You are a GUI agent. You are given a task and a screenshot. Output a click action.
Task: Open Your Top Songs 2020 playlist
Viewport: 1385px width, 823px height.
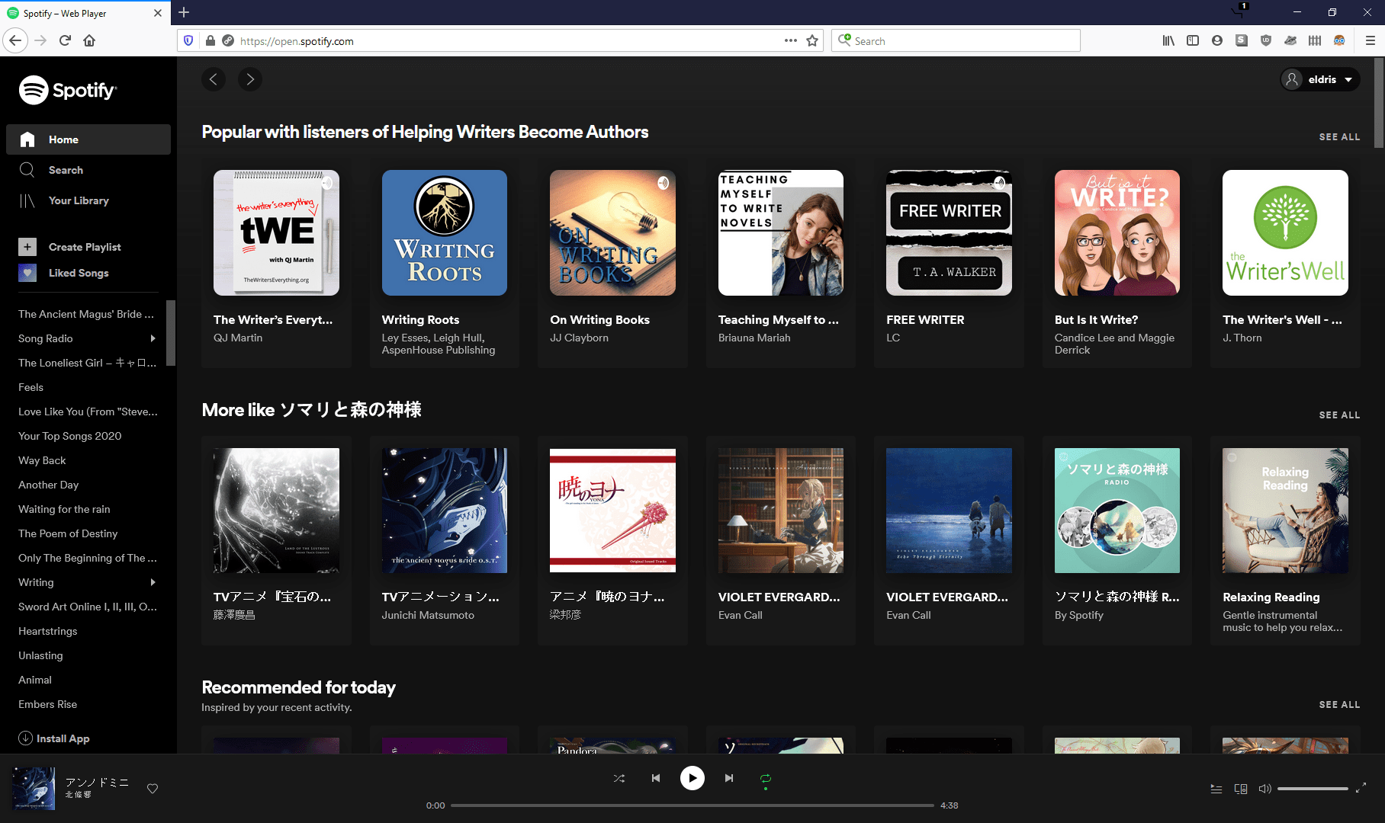click(x=70, y=436)
